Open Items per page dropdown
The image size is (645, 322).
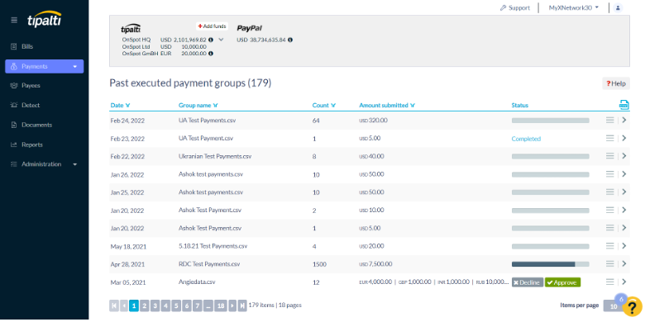614,306
